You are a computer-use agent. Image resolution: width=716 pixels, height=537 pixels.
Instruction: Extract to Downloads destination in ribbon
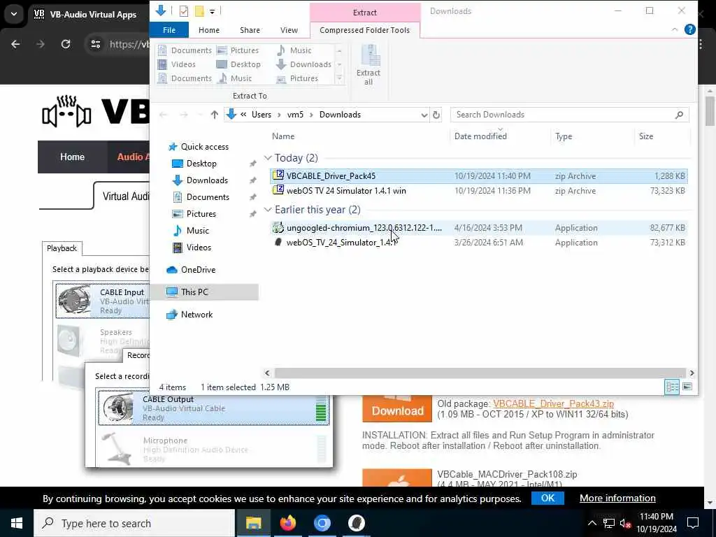coord(303,64)
